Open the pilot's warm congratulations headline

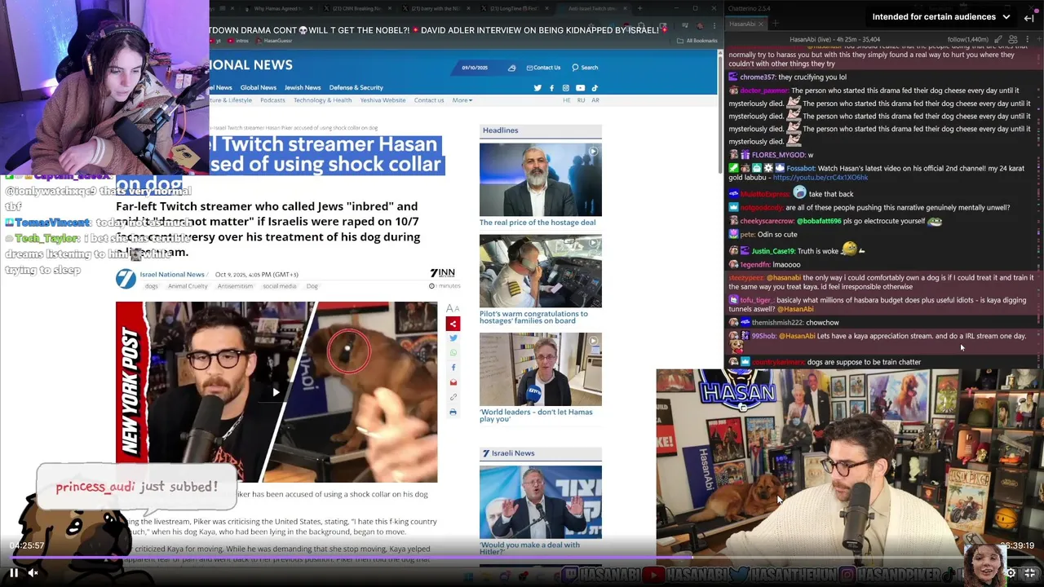(533, 317)
